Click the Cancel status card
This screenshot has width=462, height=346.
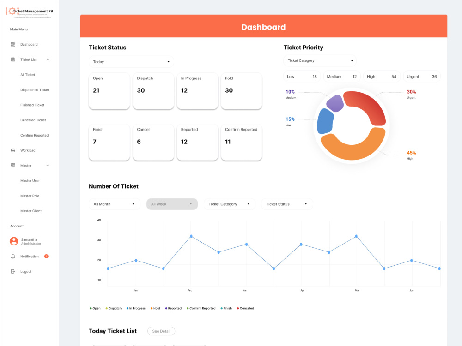(153, 142)
